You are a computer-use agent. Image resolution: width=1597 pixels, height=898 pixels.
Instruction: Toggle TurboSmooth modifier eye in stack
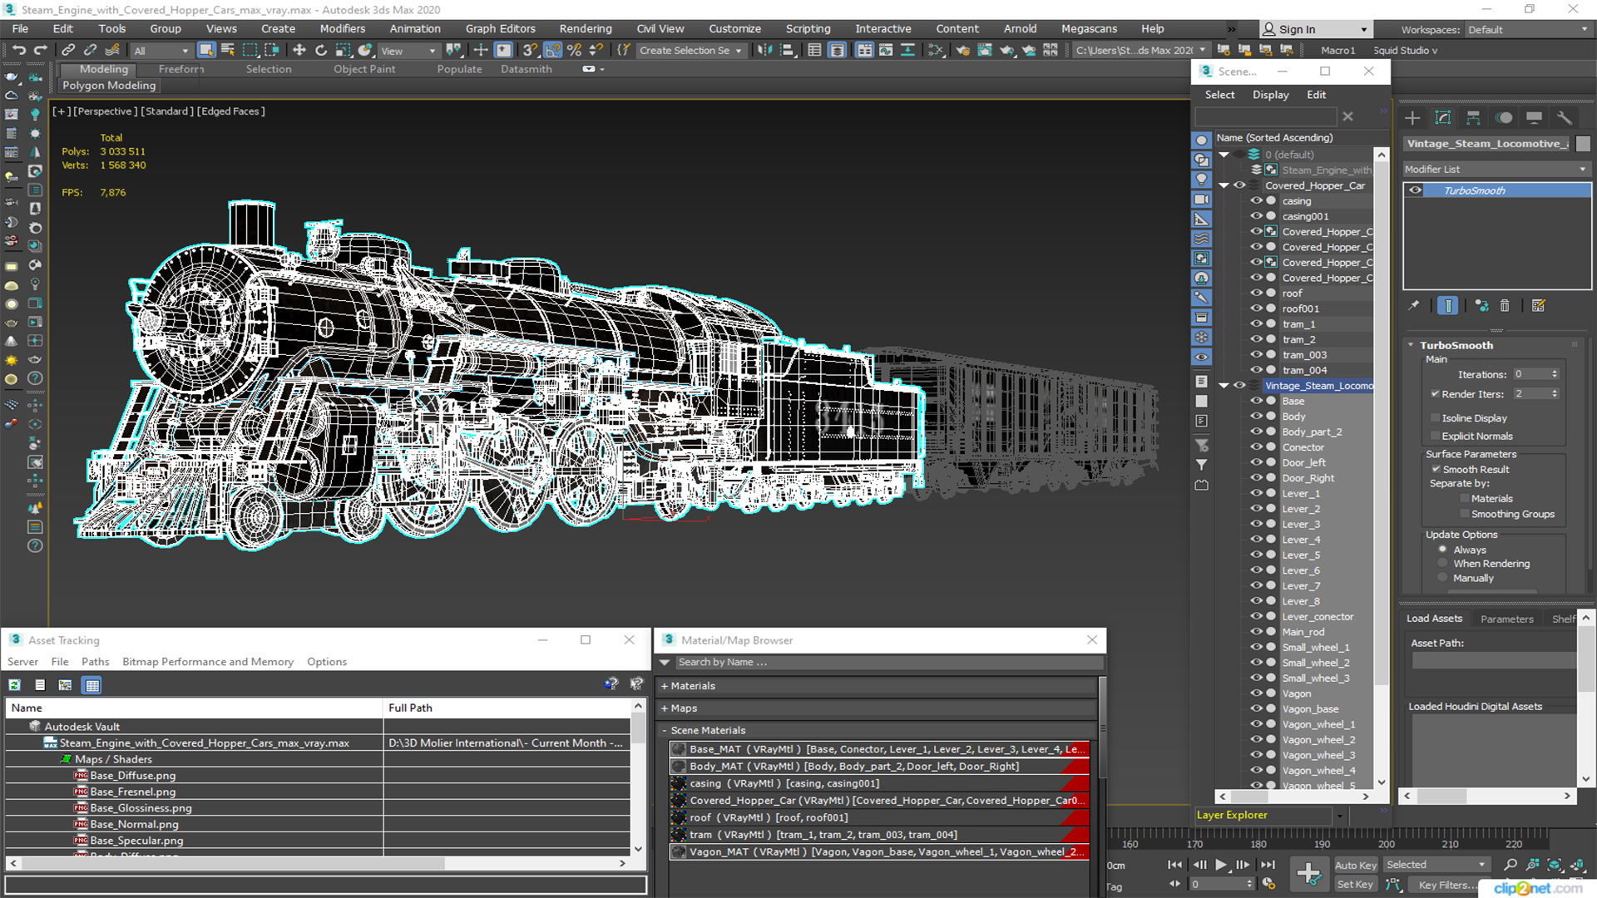[x=1415, y=190]
